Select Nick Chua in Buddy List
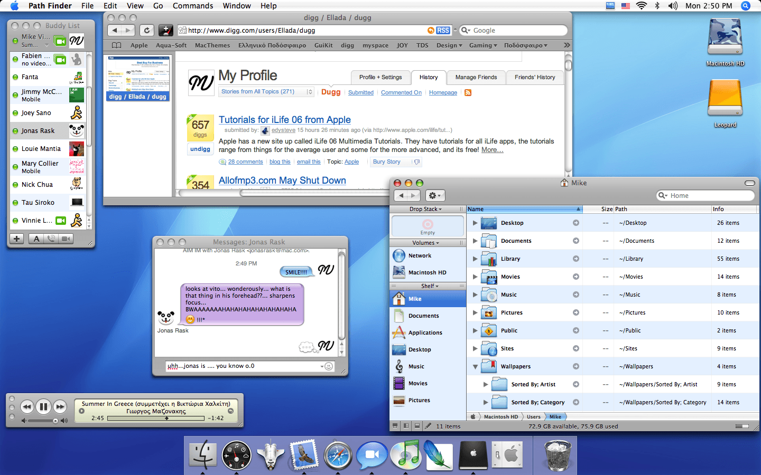 [48, 185]
